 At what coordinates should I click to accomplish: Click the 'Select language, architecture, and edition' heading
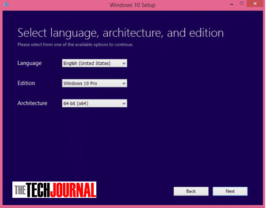pyautogui.click(x=120, y=33)
